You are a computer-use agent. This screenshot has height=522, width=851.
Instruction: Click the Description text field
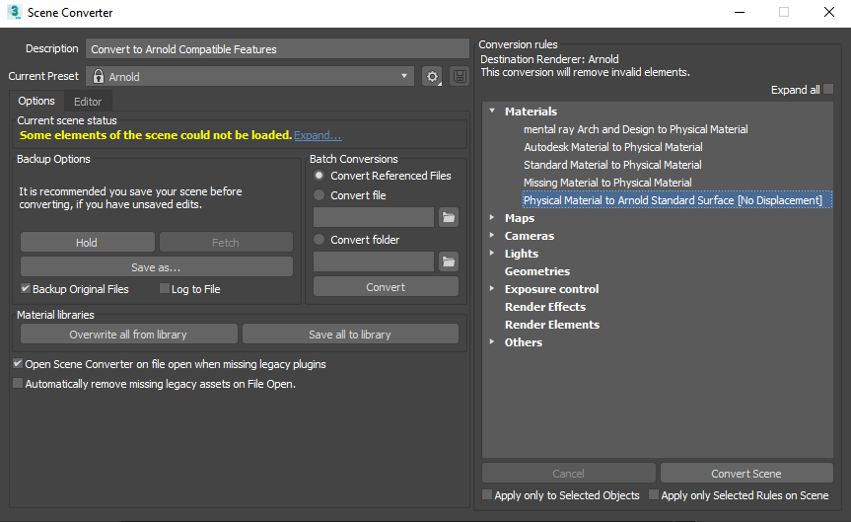coord(277,49)
